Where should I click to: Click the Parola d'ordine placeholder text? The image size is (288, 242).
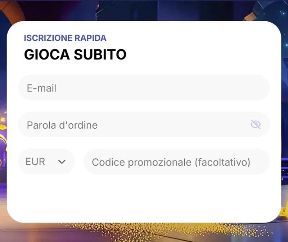click(62, 125)
